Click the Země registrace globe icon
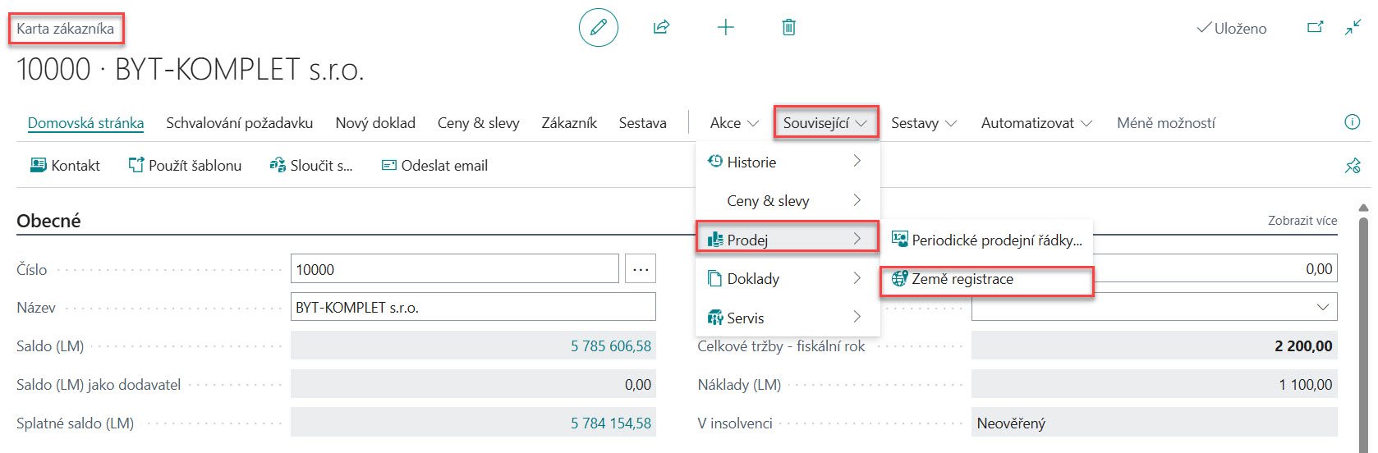The image size is (1378, 453). [x=900, y=278]
